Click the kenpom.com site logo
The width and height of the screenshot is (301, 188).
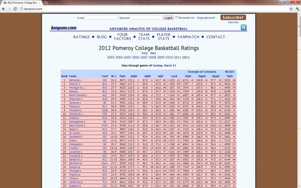(x=64, y=28)
